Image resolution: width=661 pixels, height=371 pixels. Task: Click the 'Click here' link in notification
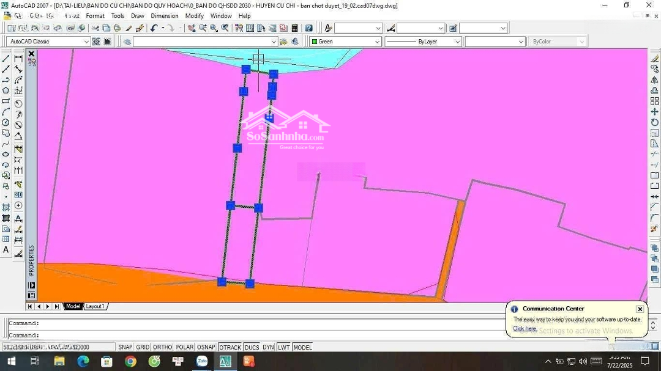coord(525,329)
